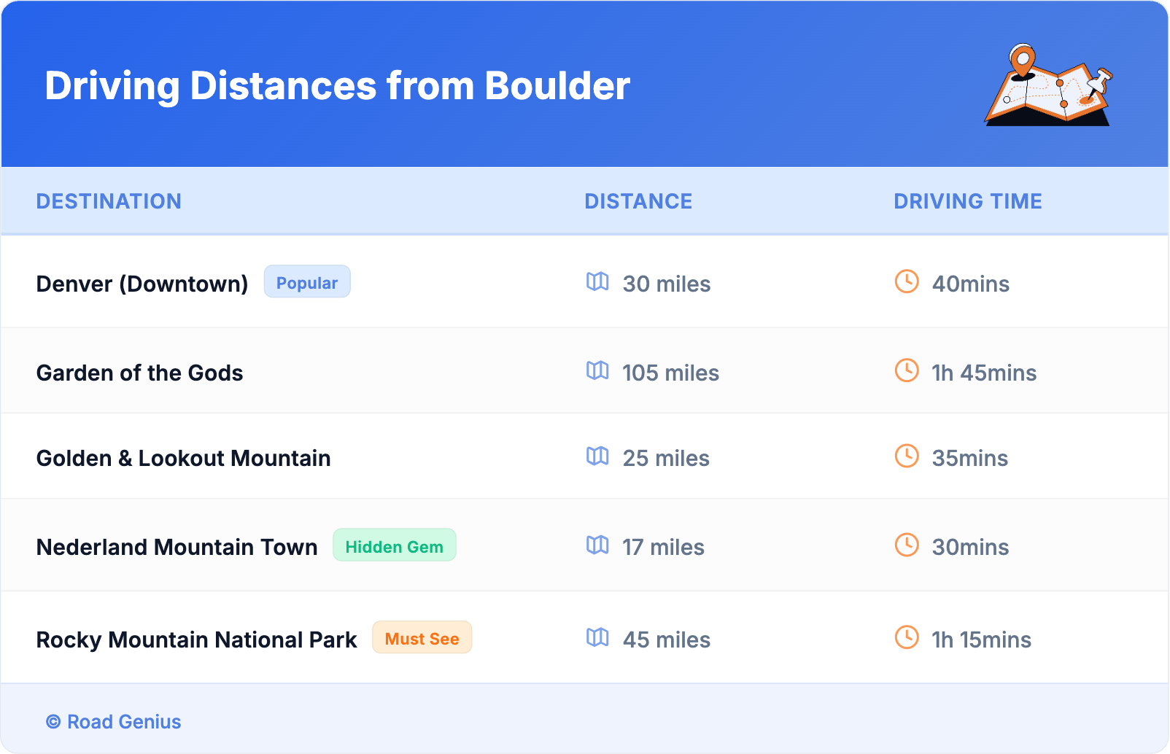This screenshot has width=1170, height=754.
Task: Click map icon beside 17 miles
Action: point(597,545)
